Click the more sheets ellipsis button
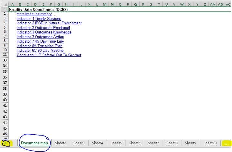 (226, 143)
